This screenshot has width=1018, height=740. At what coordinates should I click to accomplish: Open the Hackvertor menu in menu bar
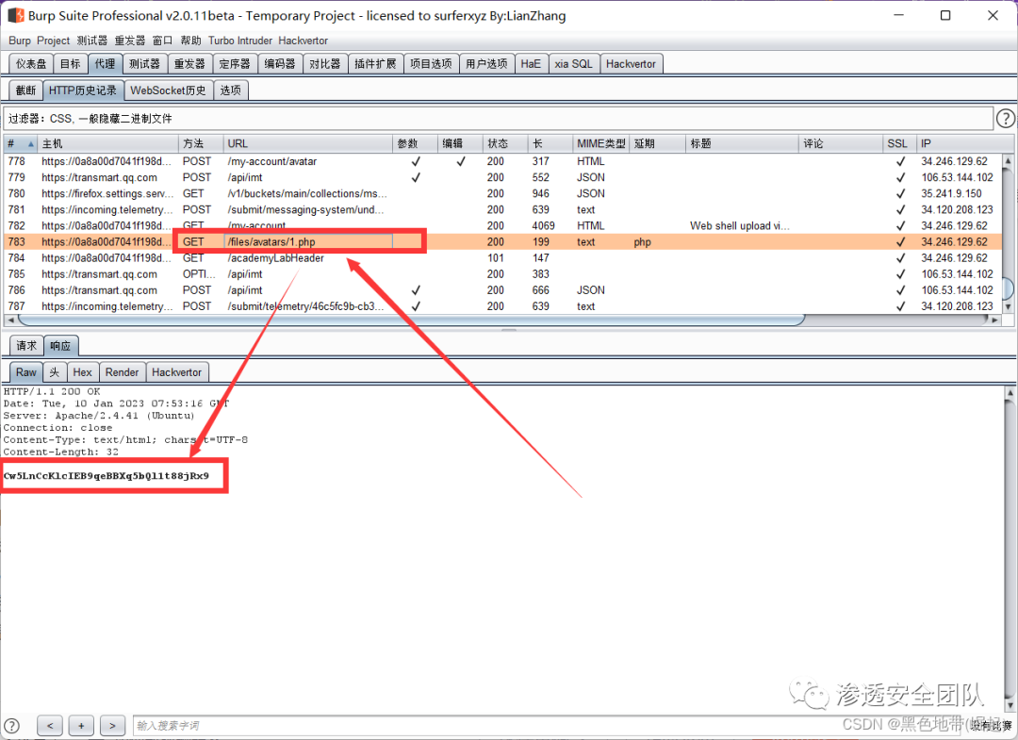pyautogui.click(x=304, y=41)
